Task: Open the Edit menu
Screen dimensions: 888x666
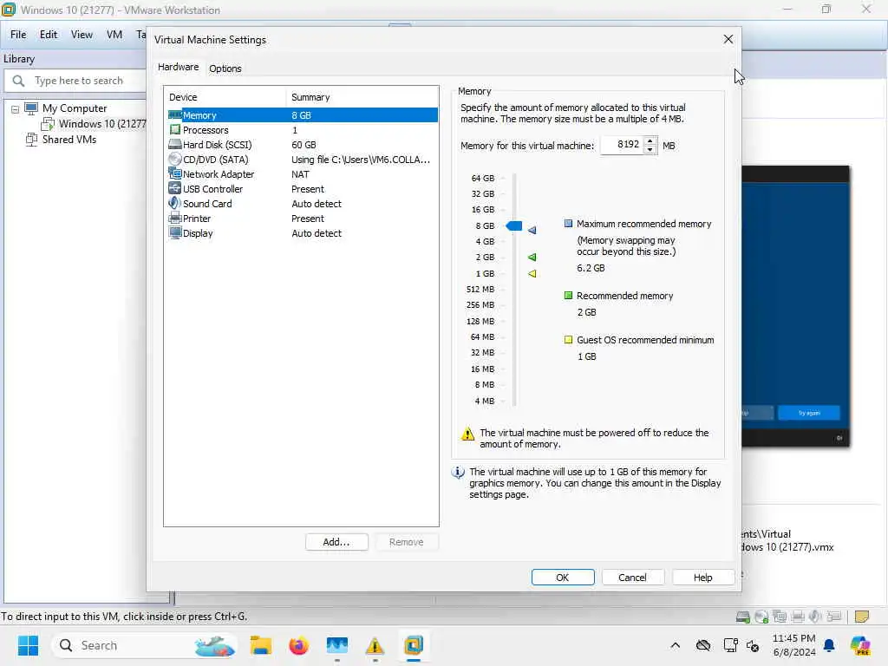Action: click(x=49, y=35)
